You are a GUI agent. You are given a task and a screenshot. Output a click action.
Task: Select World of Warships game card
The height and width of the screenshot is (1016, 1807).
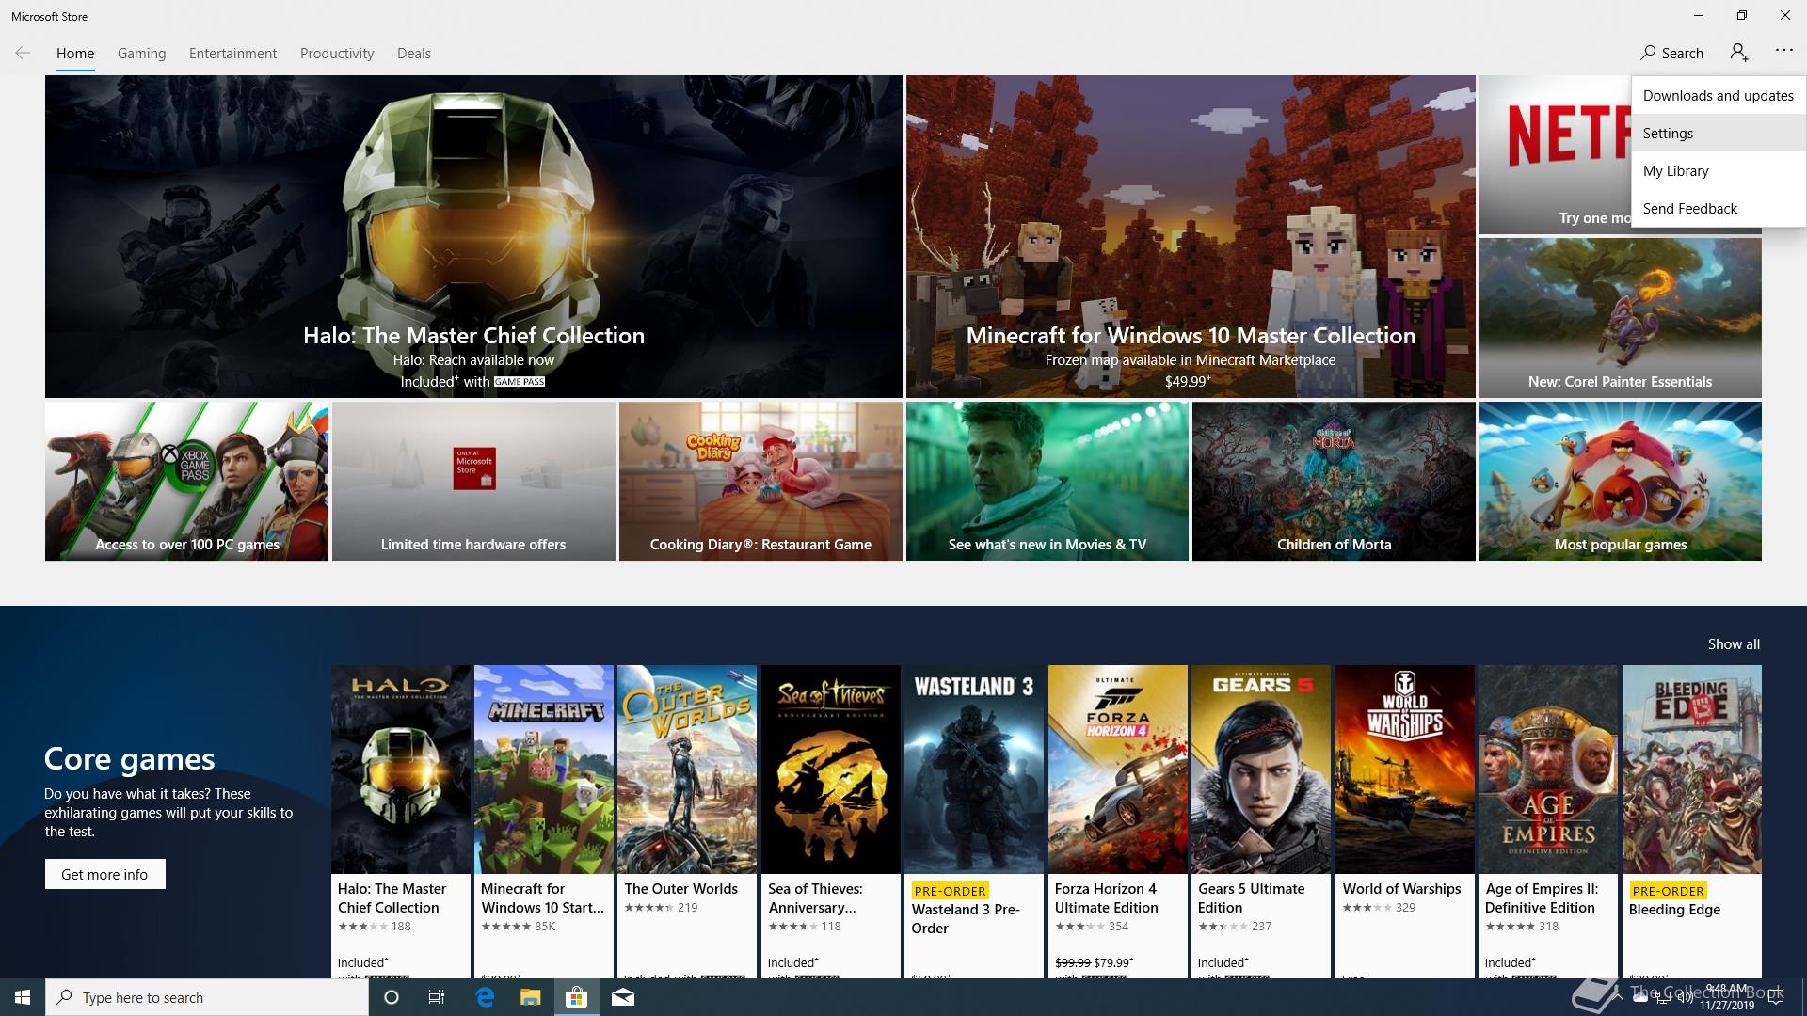pyautogui.click(x=1405, y=821)
